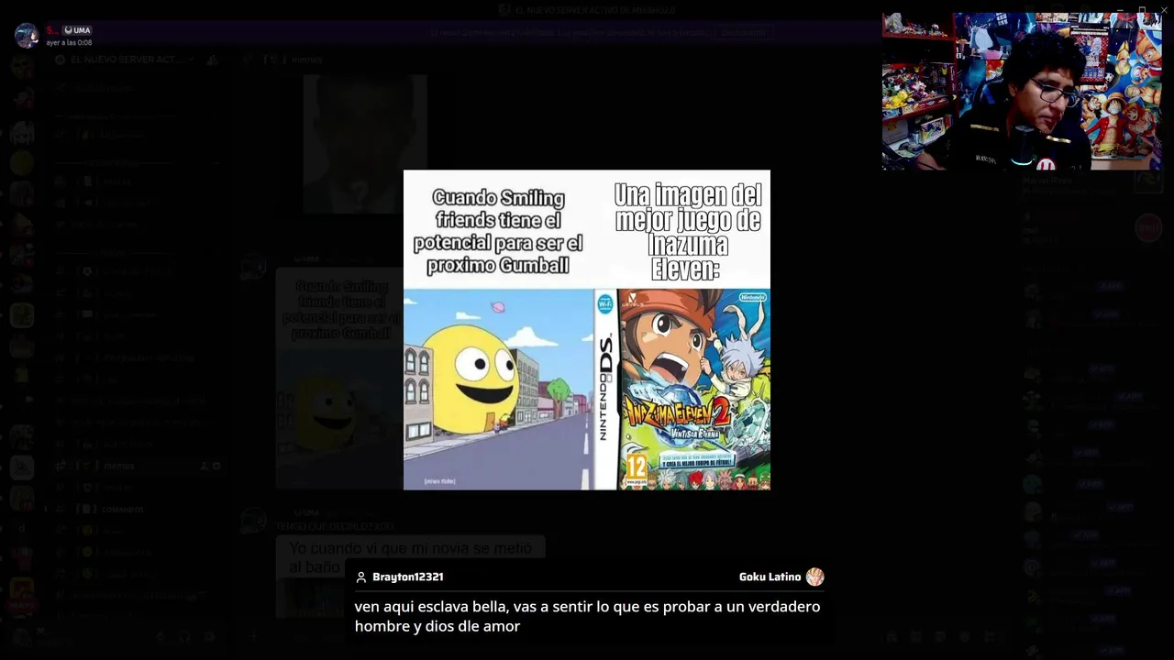Click the UMA server tag badge
Image resolution: width=1174 pixels, height=660 pixels.
77,30
